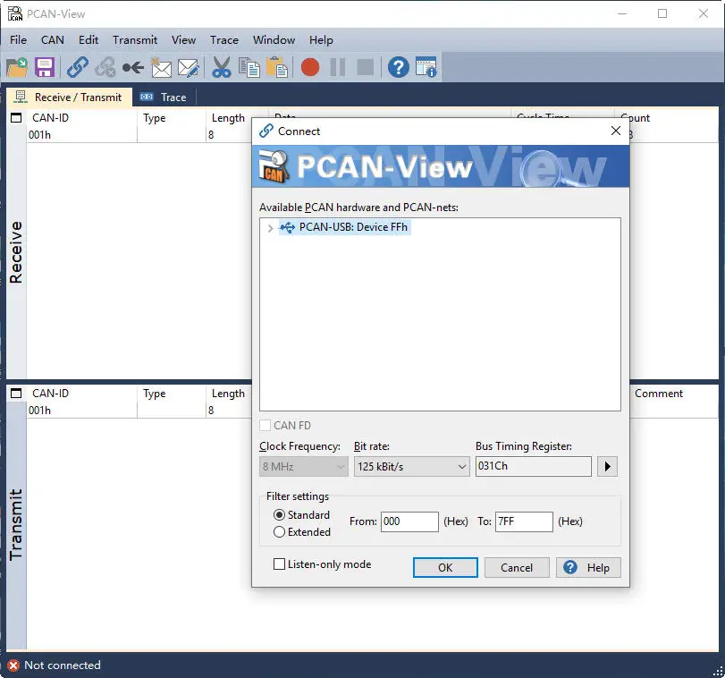Screen dimensions: 725x678
Task: Expand the PCAN-USB: Device FFh tree node
Action: point(271,228)
